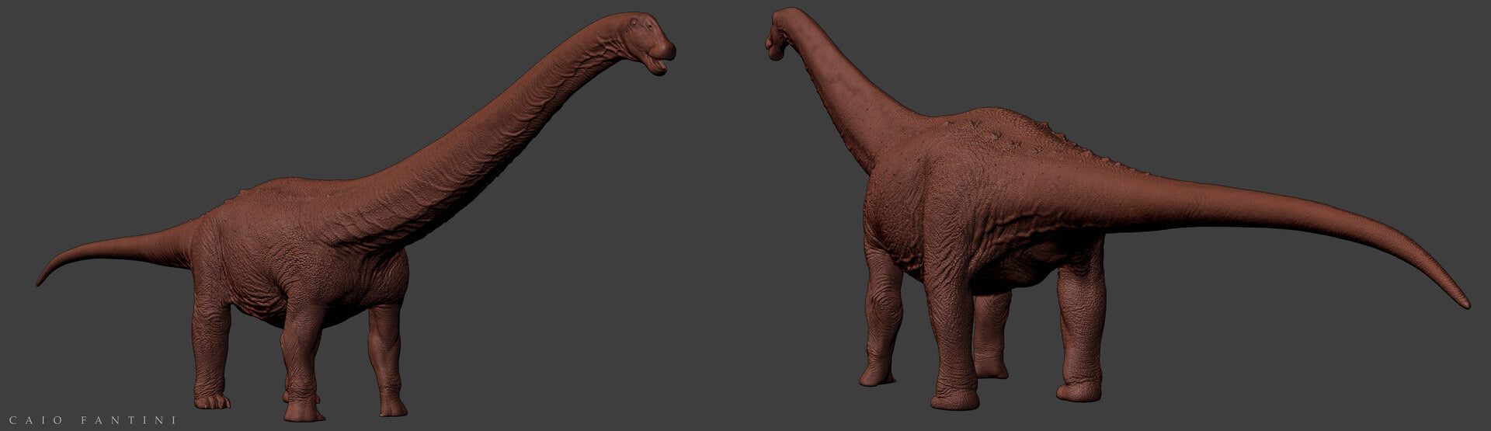This screenshot has width=1491, height=431.
Task: Click the left dinosaur's rearmost foot on the right
Action: tap(392, 406)
